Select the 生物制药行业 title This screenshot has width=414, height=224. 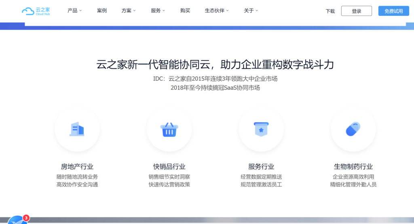click(353, 167)
